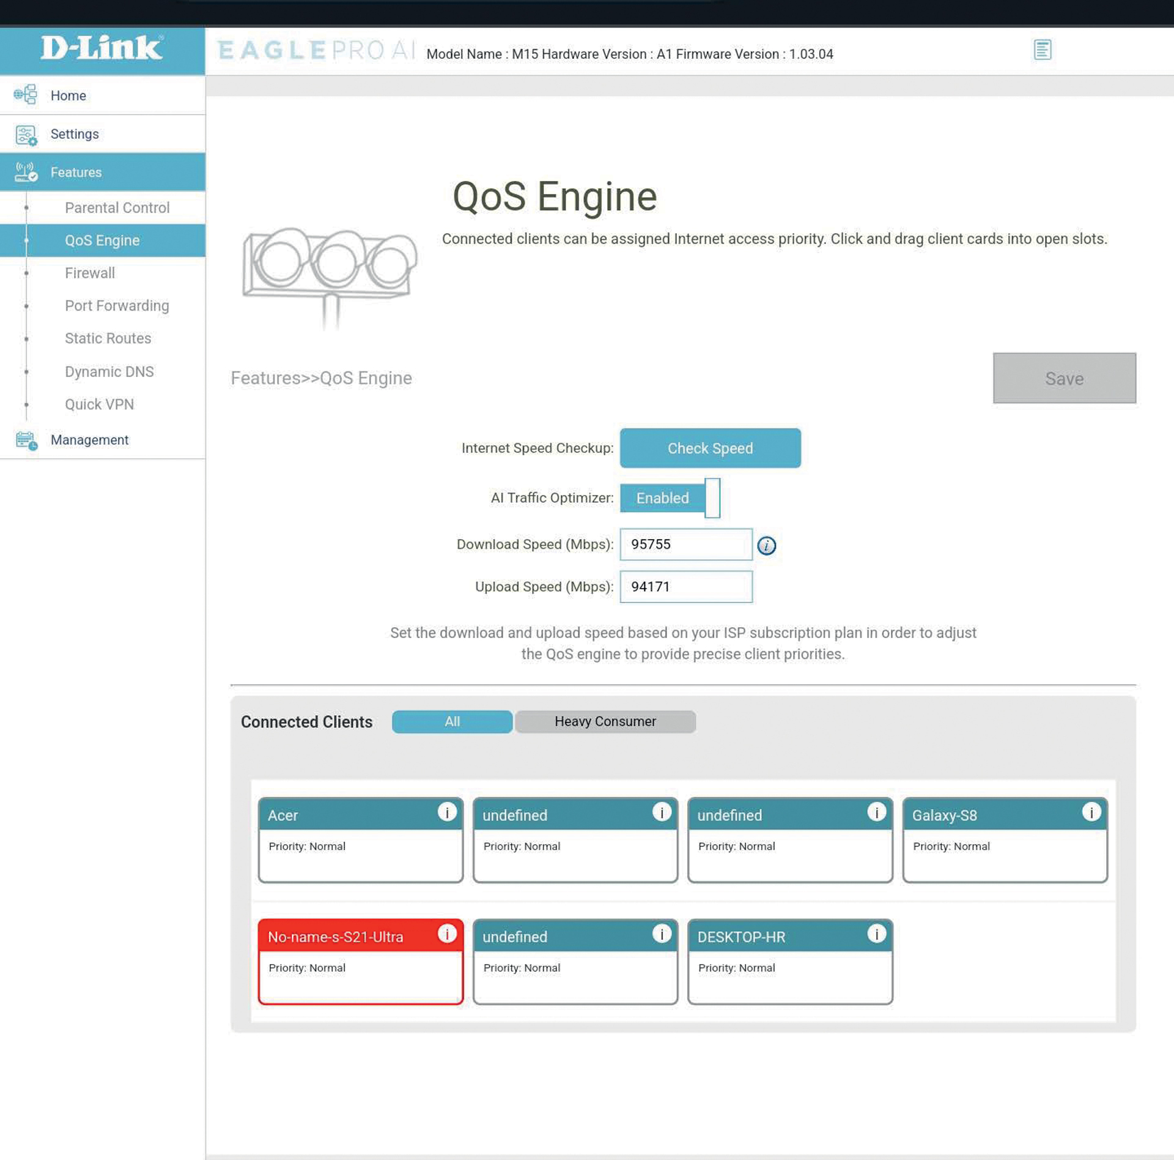
Task: Open Port Forwarding settings
Action: coord(117,306)
